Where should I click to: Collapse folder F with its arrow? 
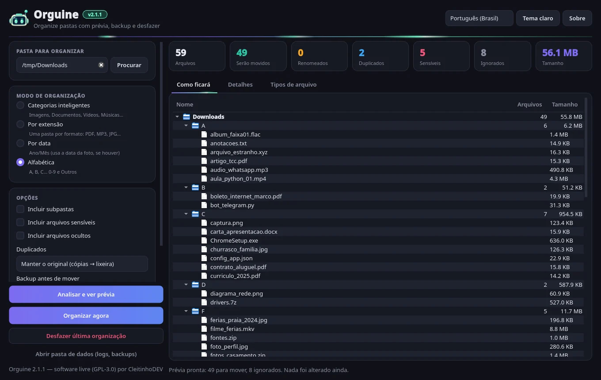(186, 311)
